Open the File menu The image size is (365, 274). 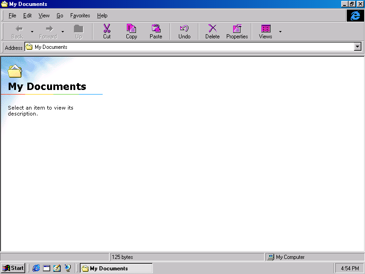click(x=12, y=16)
